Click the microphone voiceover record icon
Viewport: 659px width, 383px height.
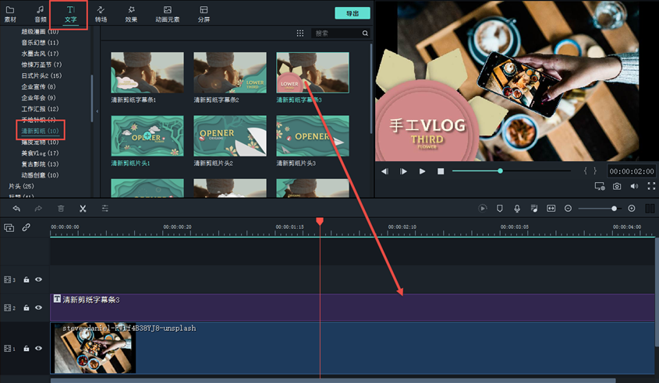click(516, 209)
